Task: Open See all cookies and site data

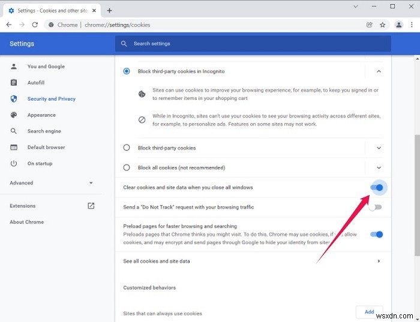Action: (x=253, y=261)
